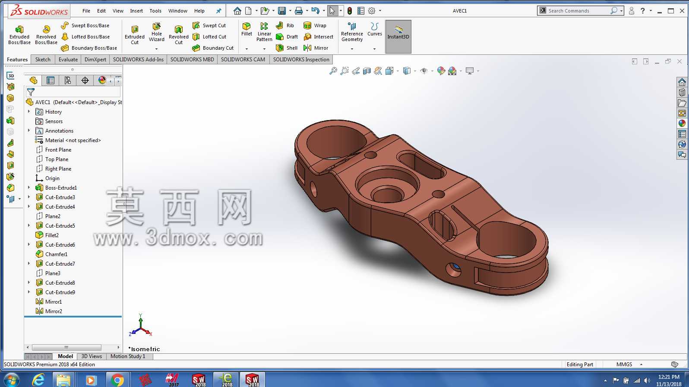Open the Motion Study 1 tab

point(128,356)
